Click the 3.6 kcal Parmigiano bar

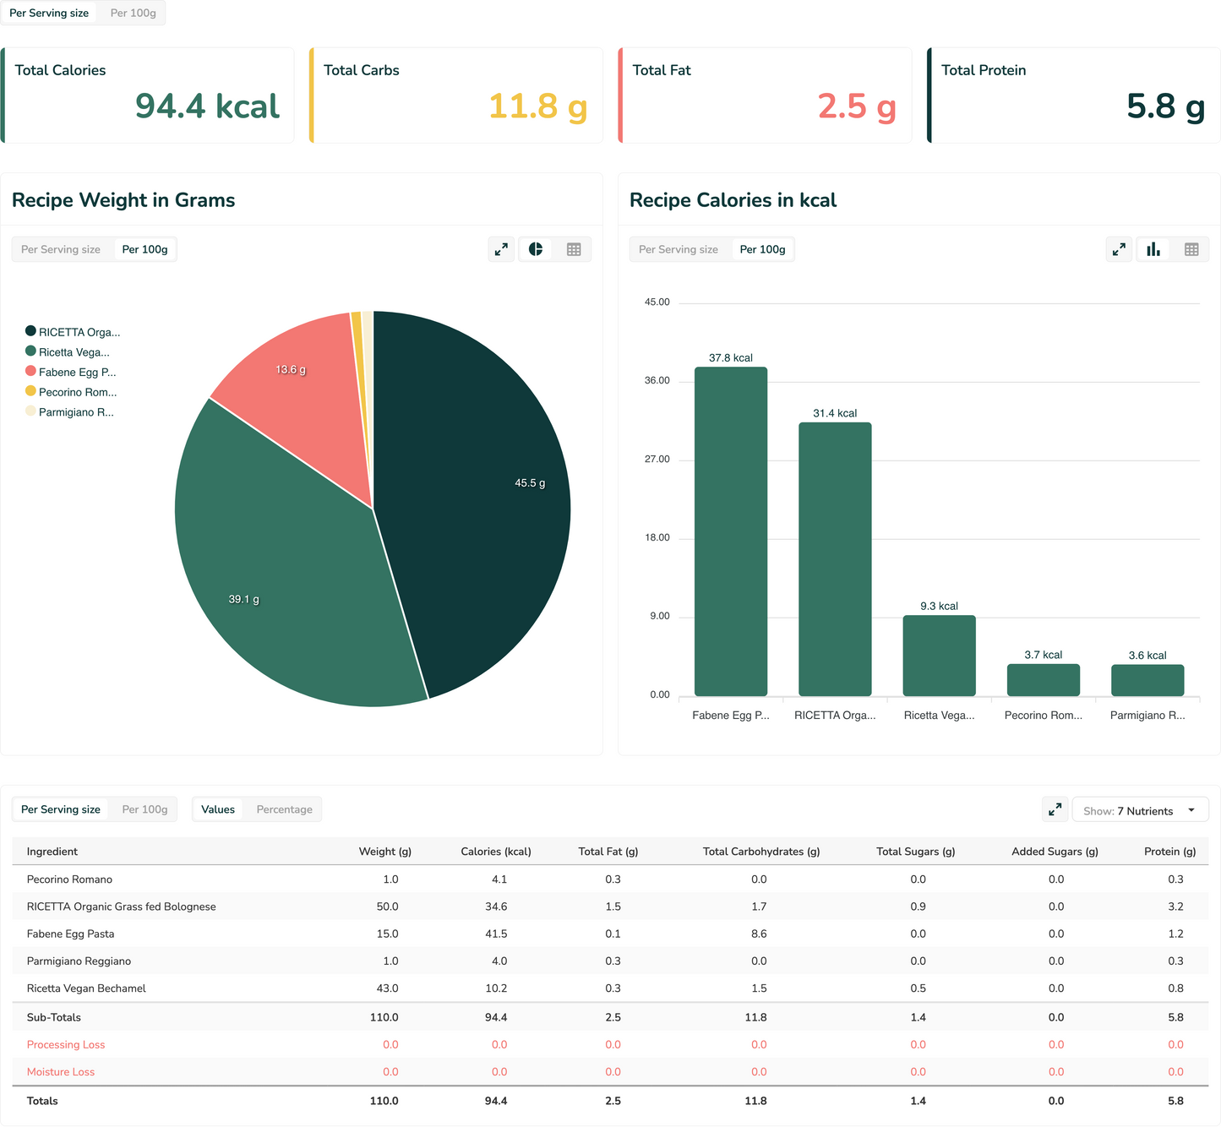click(x=1147, y=680)
